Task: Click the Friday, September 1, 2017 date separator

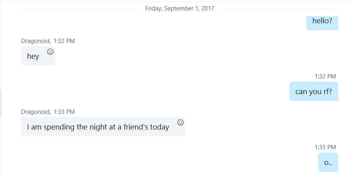Action: click(x=179, y=8)
